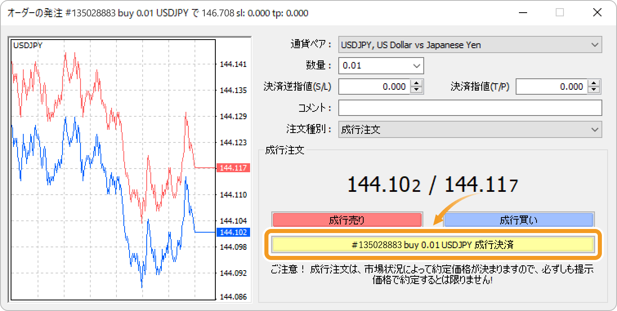The width and height of the screenshot is (617, 311).
Task: Click the blue 144.102 bid price tag
Action: (x=233, y=232)
